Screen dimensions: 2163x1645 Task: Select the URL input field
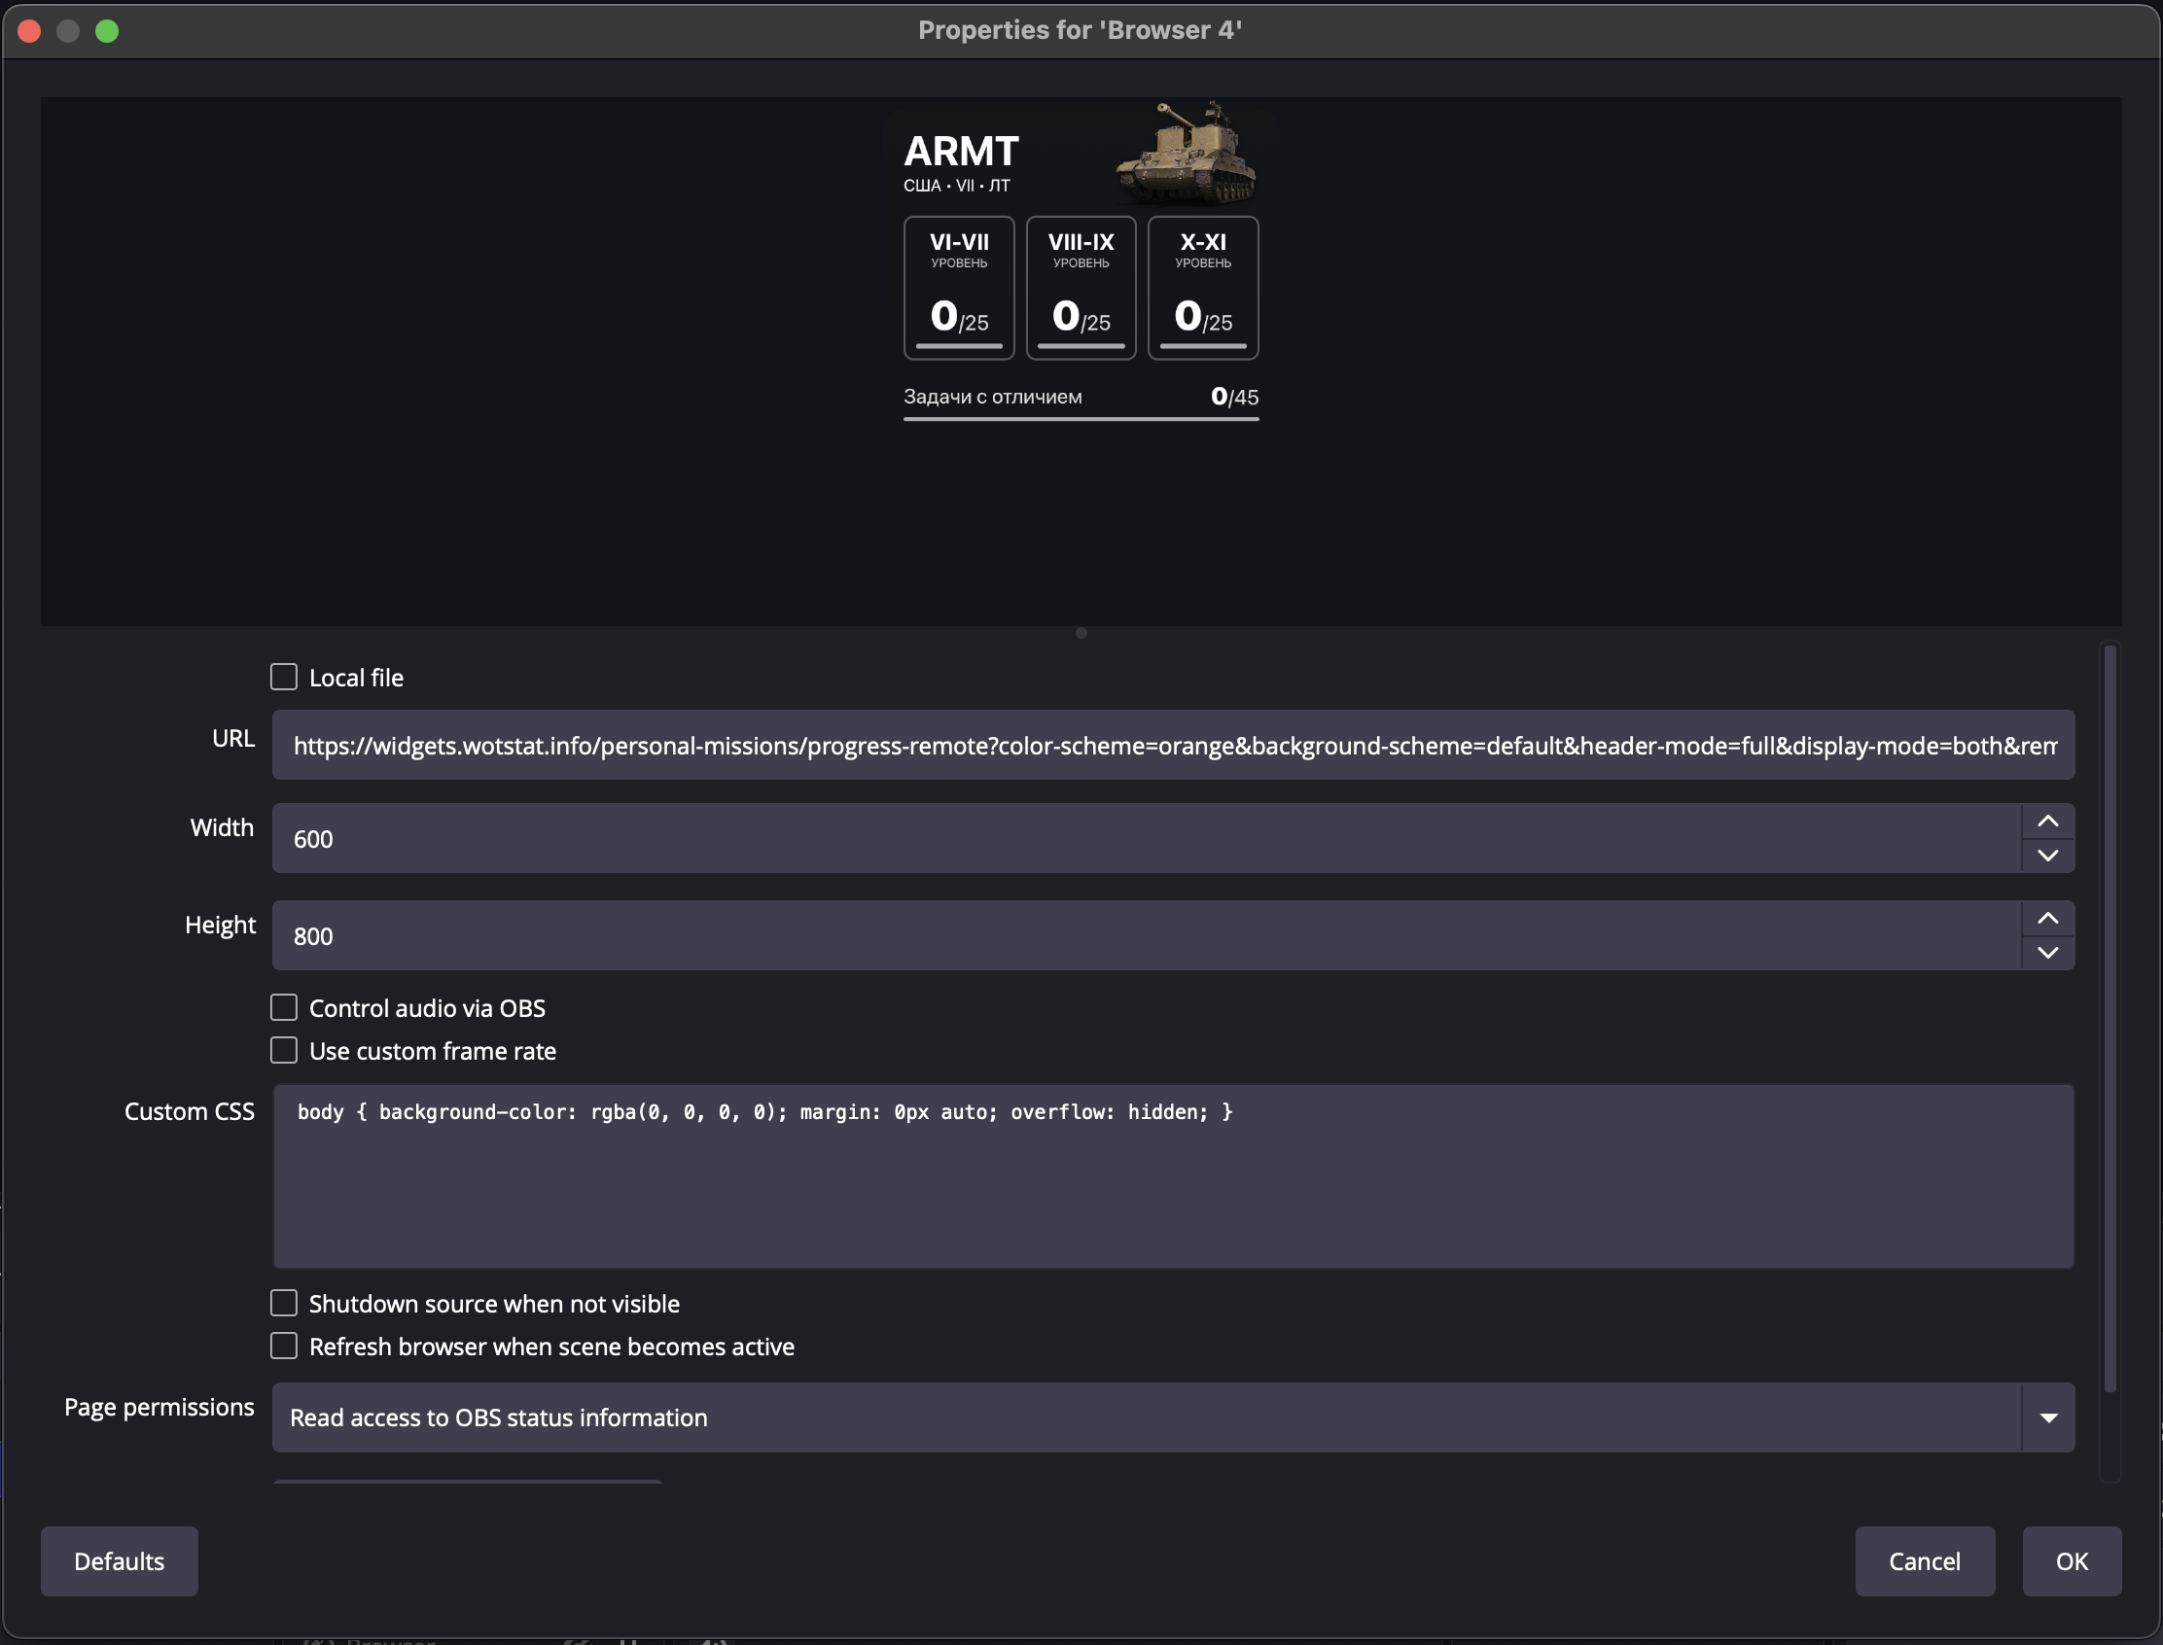tap(1078, 745)
